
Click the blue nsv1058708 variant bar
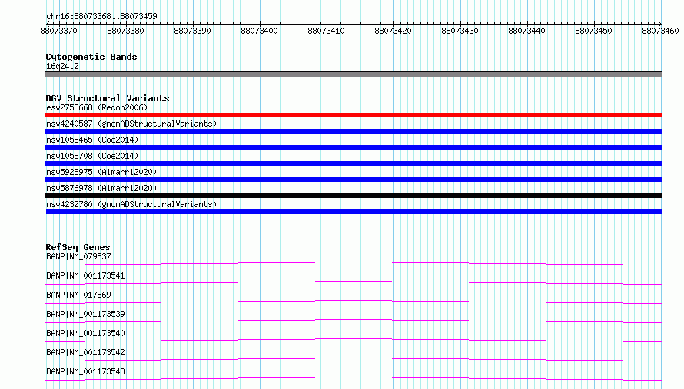pyautogui.click(x=354, y=163)
